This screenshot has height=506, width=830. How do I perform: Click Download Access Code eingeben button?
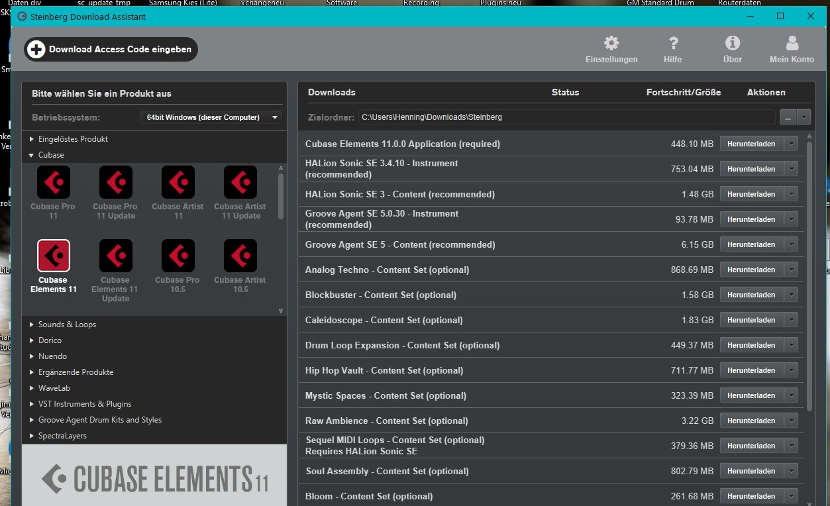[111, 49]
